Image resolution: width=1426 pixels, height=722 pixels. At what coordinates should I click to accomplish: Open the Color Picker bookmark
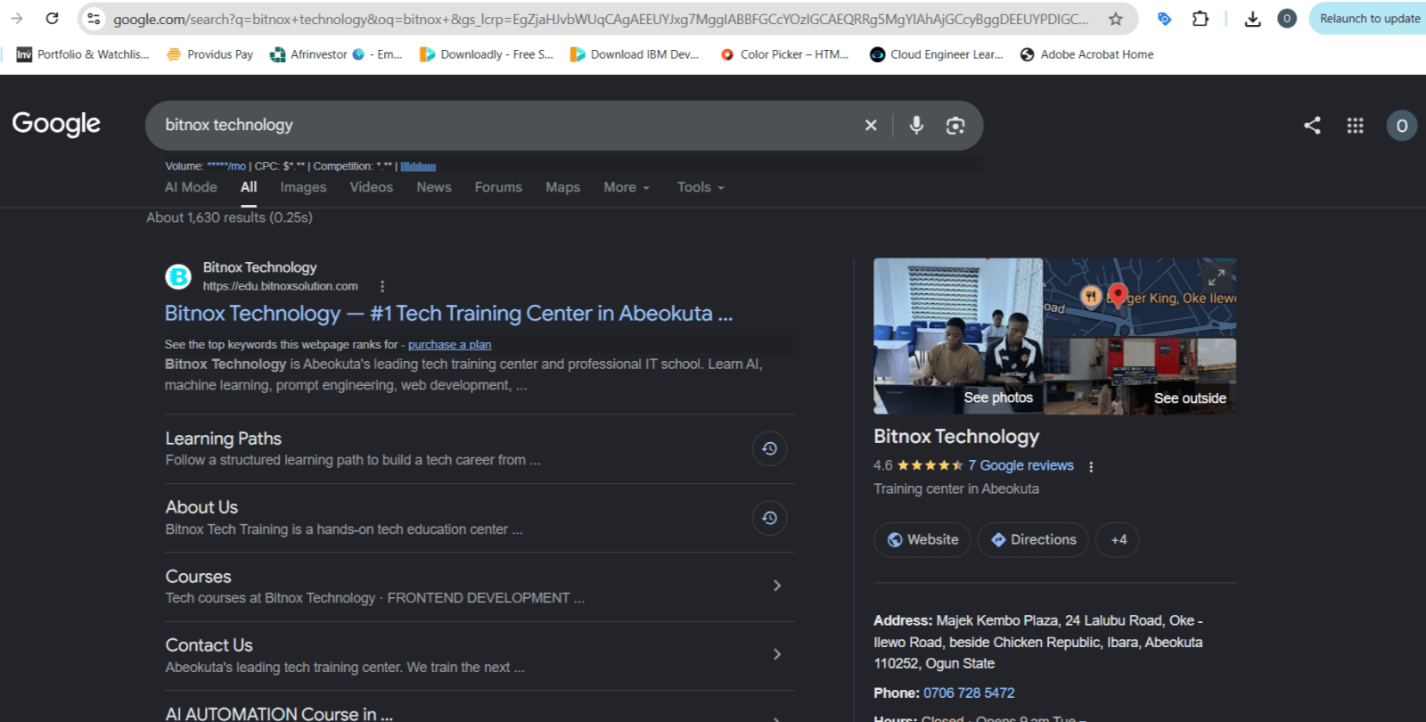[x=784, y=54]
